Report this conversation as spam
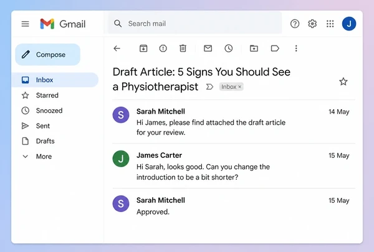This screenshot has width=374, height=252. click(x=163, y=49)
